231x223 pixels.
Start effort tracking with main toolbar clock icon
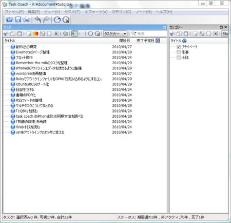click(57, 20)
